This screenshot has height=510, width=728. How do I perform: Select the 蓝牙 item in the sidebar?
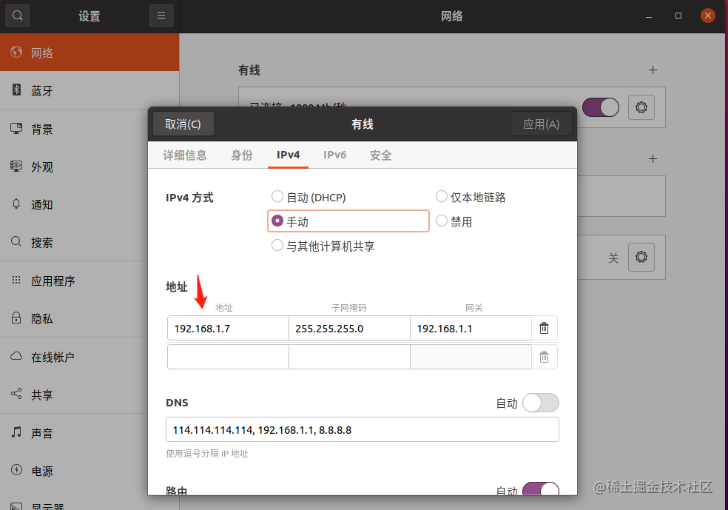point(42,90)
